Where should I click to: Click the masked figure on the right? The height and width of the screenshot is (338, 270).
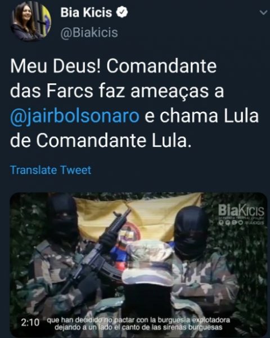click(x=200, y=263)
